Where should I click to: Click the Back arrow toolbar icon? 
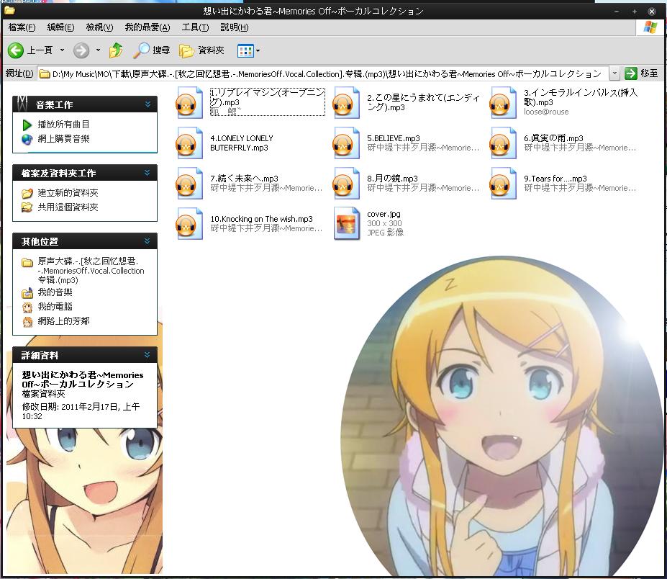(x=16, y=50)
